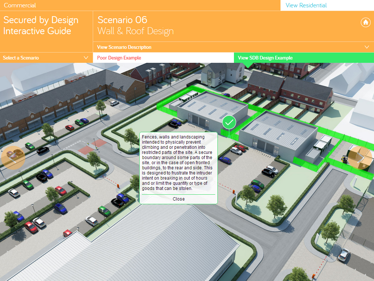Screen dimensions: 374x281
Task: Click the Commercial header
Action: [x=20, y=5]
